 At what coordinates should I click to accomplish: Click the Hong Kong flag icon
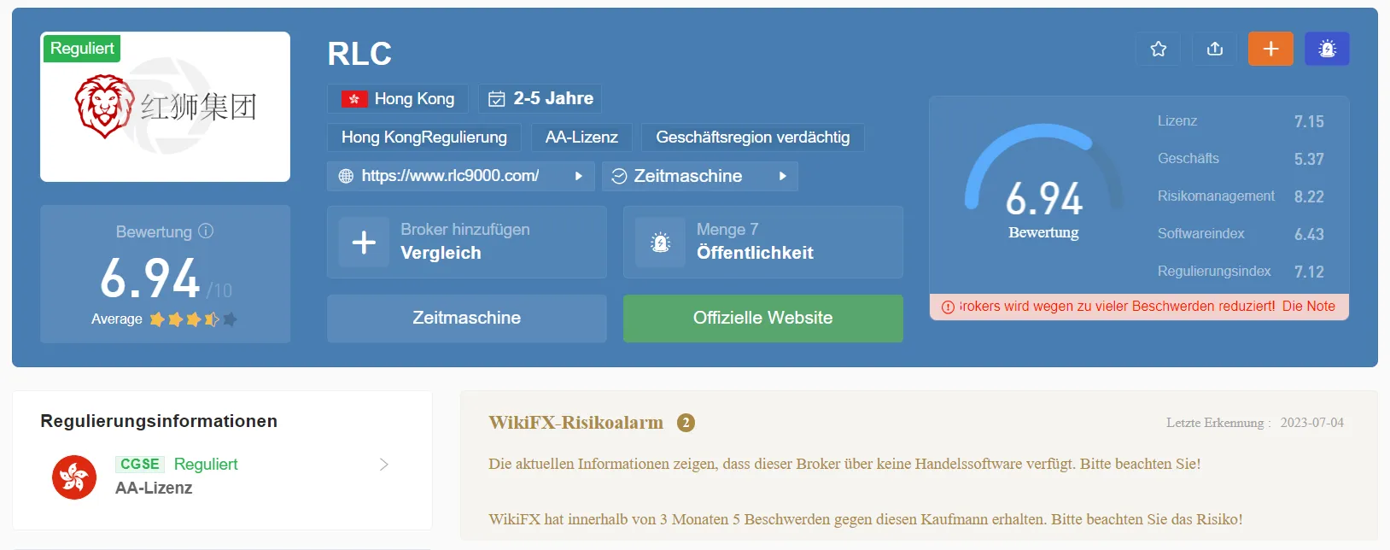[x=354, y=99]
